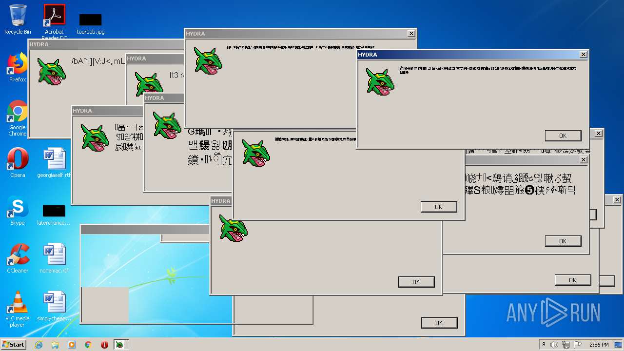Open the Chrome icon on the taskbar
The height and width of the screenshot is (351, 624).
[88, 345]
